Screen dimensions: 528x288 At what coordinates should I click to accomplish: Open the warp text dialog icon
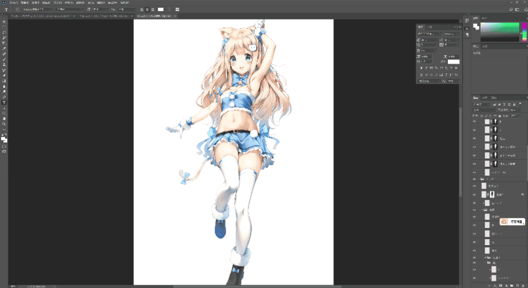pos(170,9)
